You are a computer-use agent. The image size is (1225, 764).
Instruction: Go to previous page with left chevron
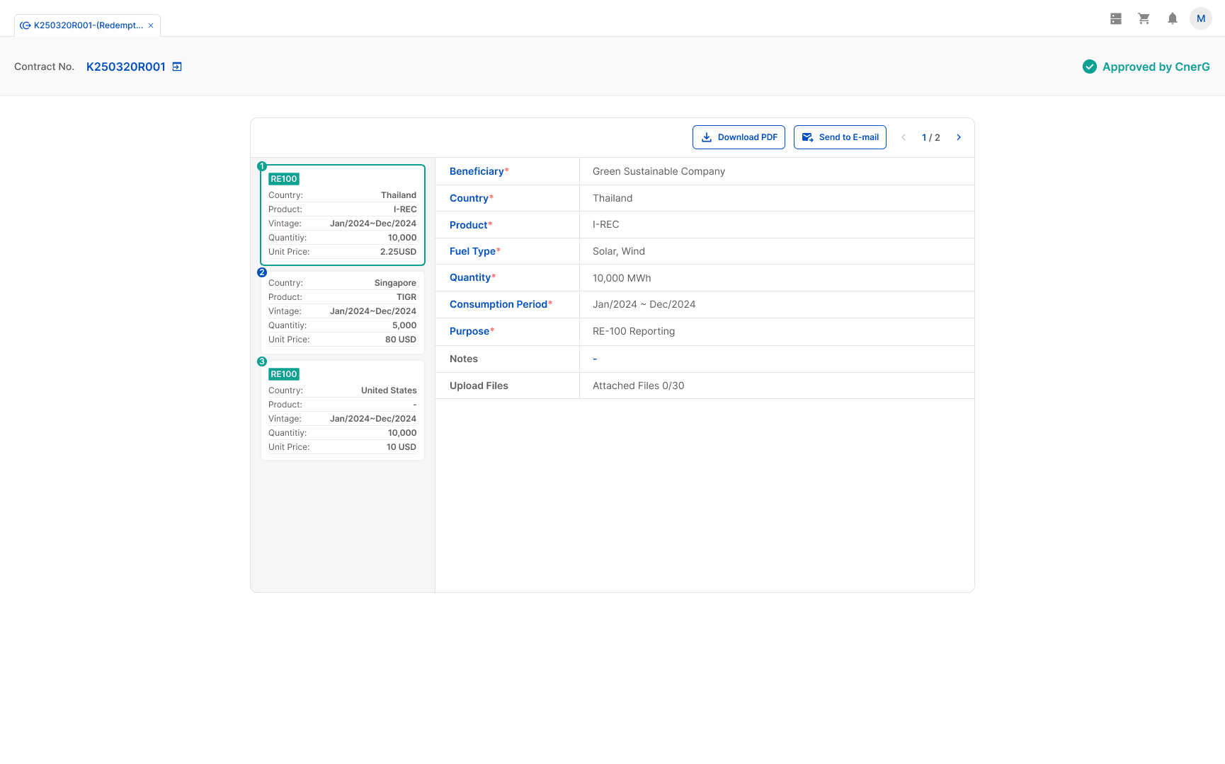tap(904, 137)
